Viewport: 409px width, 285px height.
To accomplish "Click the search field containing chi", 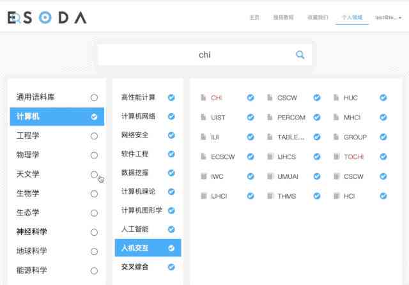I will (x=204, y=55).
